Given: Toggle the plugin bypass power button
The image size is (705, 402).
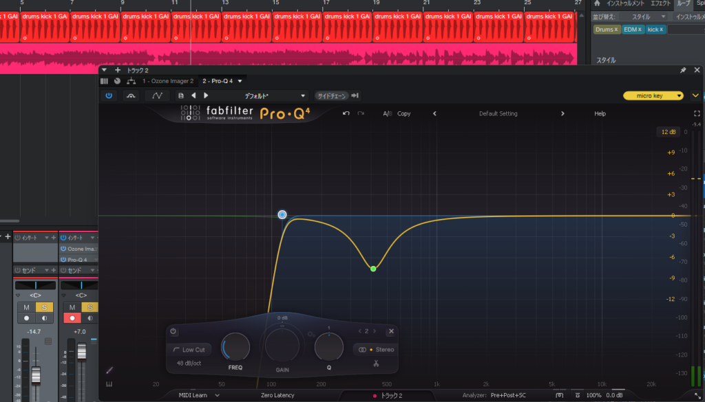Looking at the screenshot, I should tap(109, 96).
